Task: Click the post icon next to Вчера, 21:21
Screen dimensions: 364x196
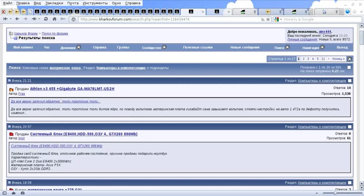Action: 9,81
